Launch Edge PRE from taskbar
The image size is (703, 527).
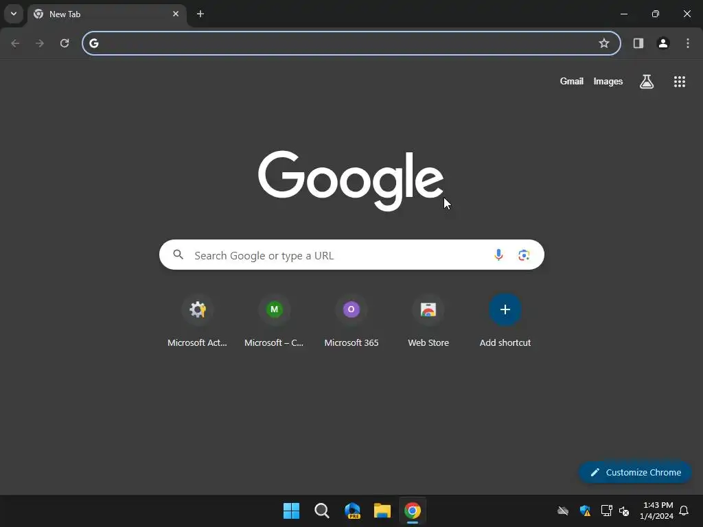coord(352,511)
